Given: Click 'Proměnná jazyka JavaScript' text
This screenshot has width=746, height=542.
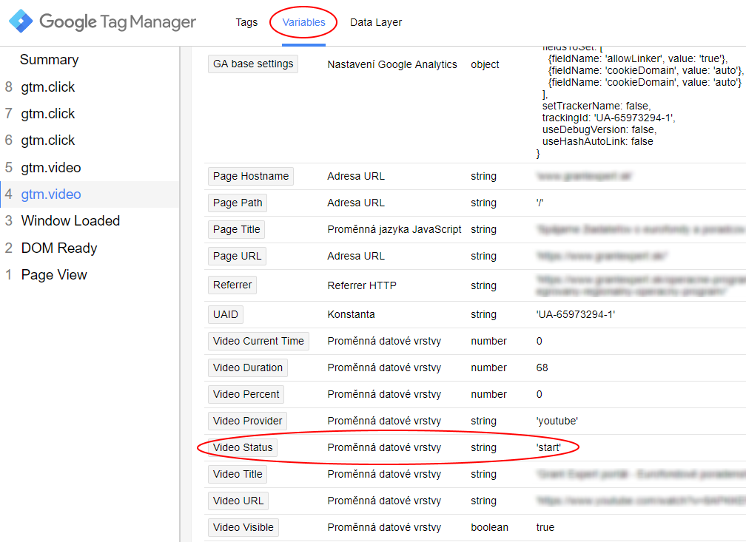Looking at the screenshot, I should (394, 229).
